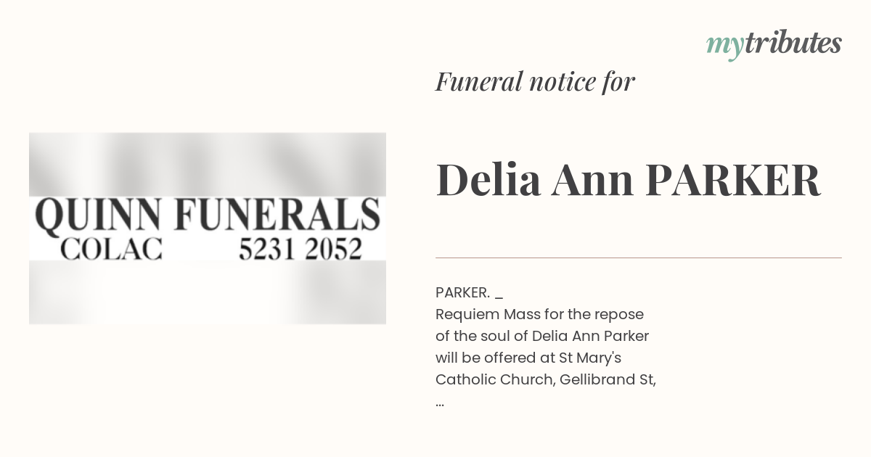Click the "FUNERALS" word in banner
The height and width of the screenshot is (457, 871).
pos(278,215)
